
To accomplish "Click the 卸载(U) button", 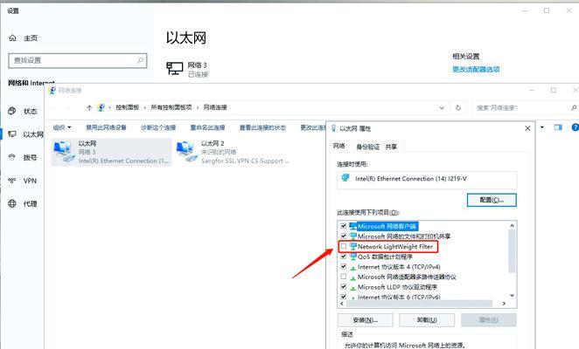I will (427, 320).
